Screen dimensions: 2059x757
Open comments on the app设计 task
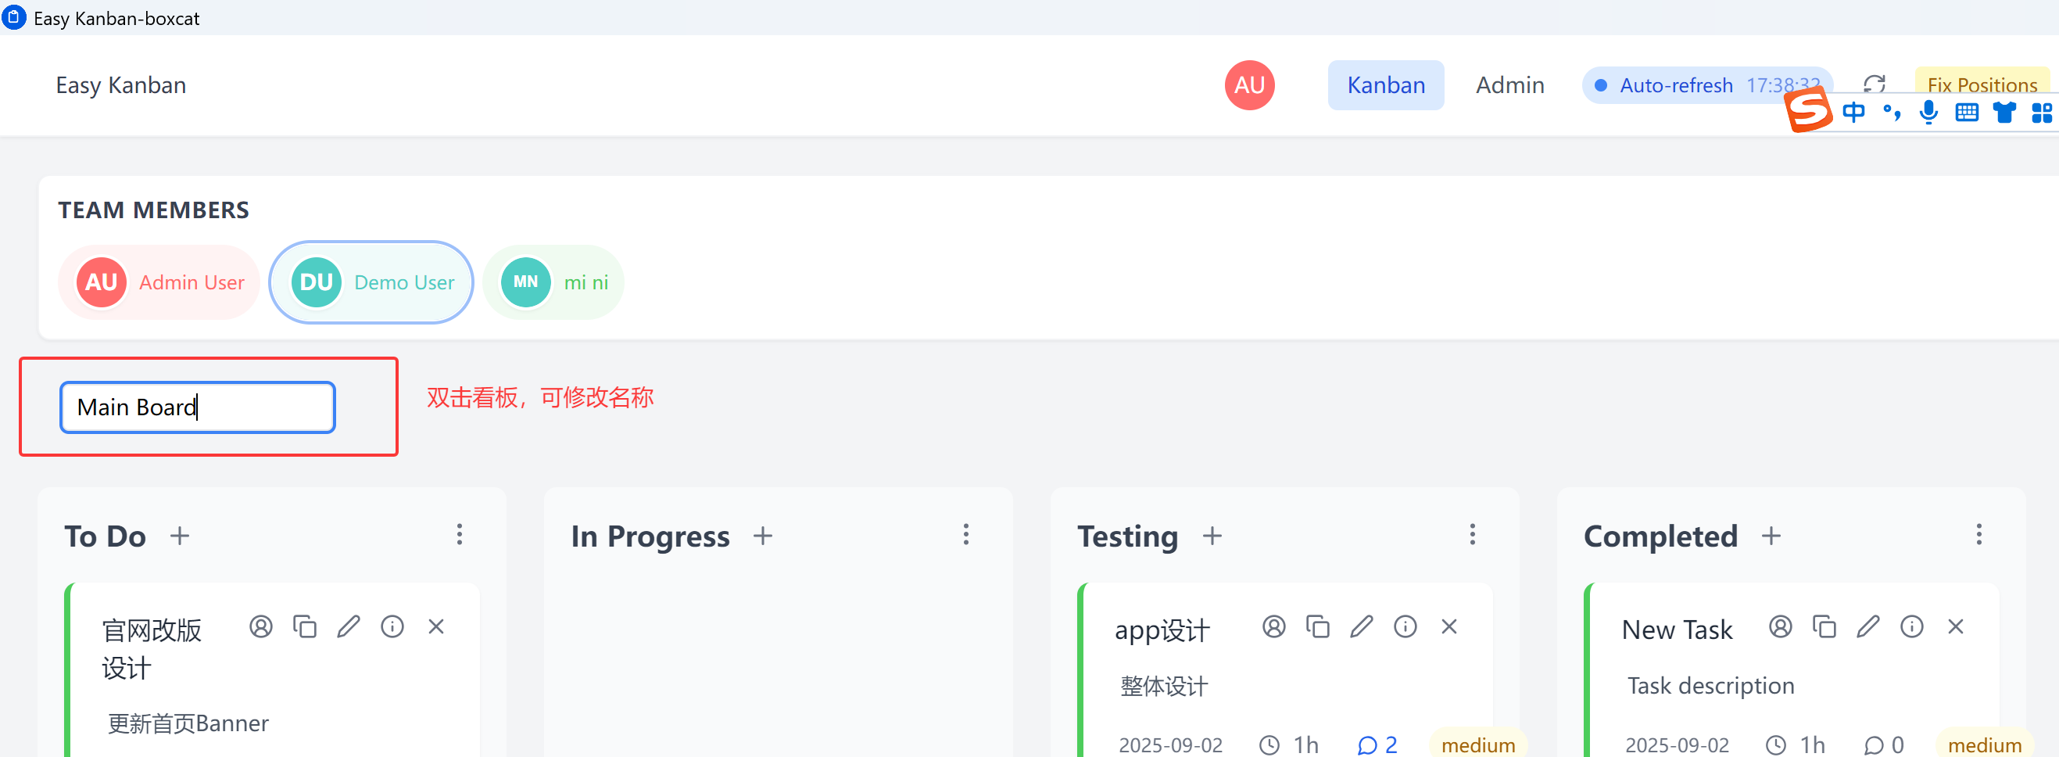coord(1377,745)
